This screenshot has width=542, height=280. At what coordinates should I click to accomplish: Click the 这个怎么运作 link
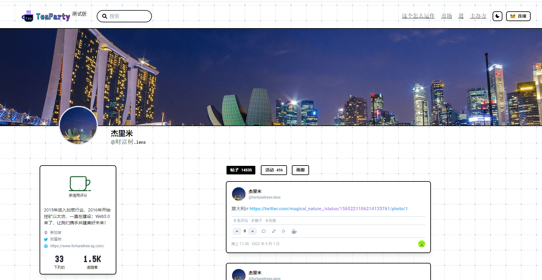[x=418, y=16]
